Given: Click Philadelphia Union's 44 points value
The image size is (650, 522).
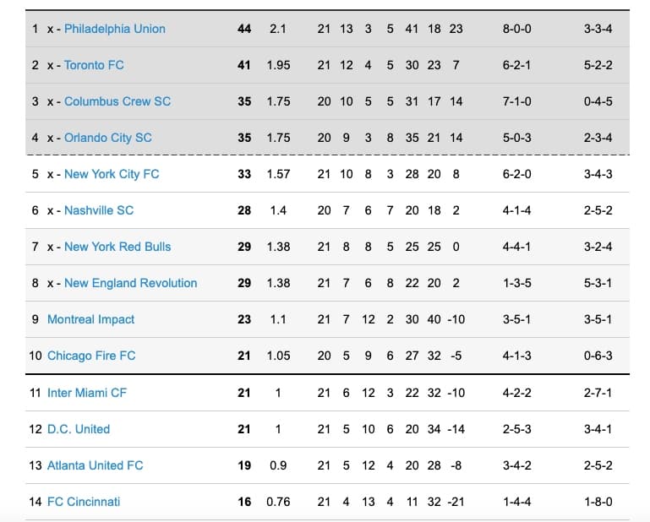Looking at the screenshot, I should (244, 29).
